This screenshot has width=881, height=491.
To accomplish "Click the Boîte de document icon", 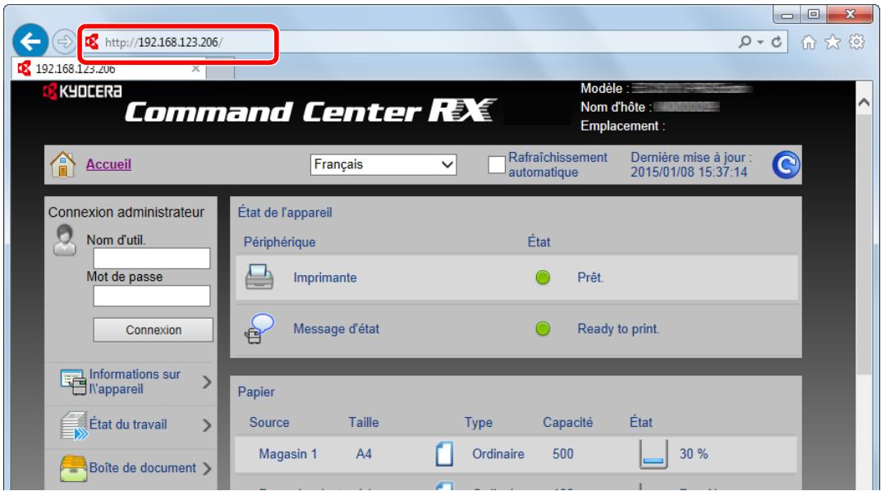I will [x=74, y=469].
